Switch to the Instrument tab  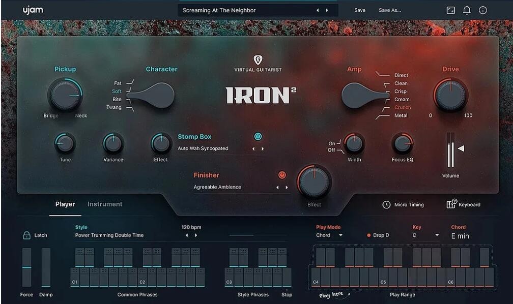click(105, 204)
